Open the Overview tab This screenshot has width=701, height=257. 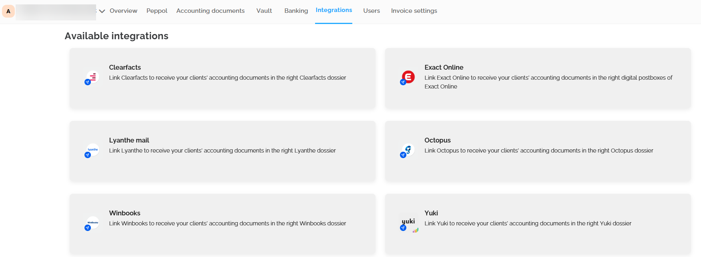click(x=123, y=11)
